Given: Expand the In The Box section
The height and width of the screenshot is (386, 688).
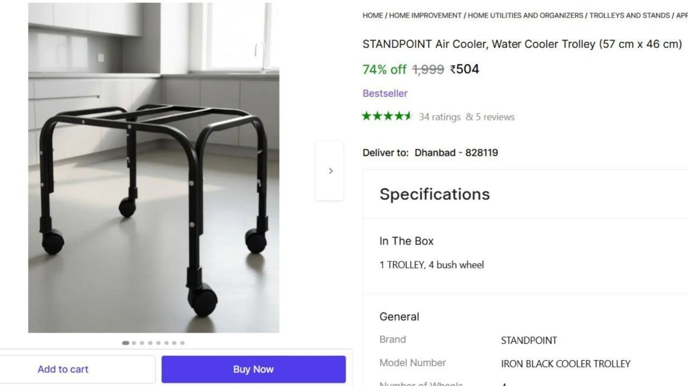Looking at the screenshot, I should click(x=406, y=241).
